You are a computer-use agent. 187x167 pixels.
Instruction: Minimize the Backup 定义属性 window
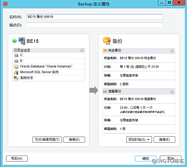[x=162, y=3]
